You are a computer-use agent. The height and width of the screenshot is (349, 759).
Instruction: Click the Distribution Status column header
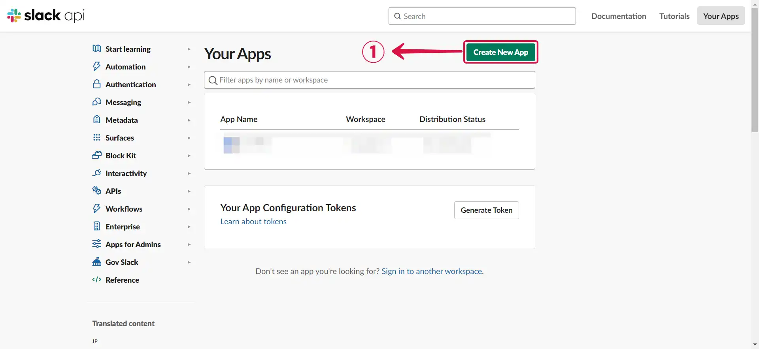tap(452, 119)
